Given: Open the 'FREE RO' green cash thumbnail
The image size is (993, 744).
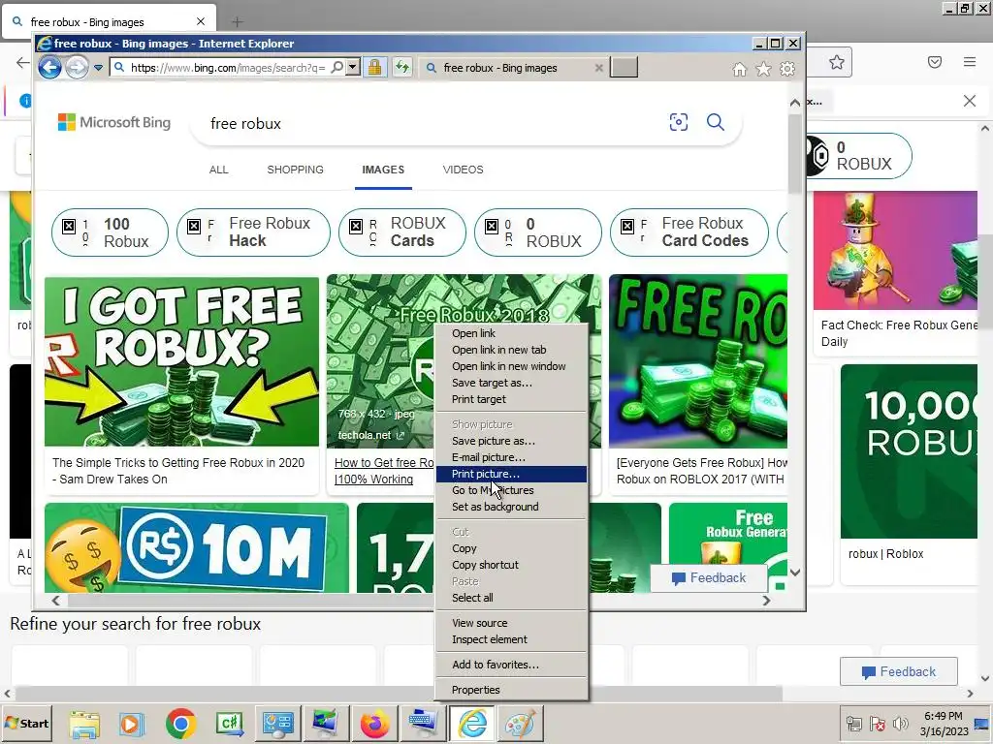Looking at the screenshot, I should 698,361.
